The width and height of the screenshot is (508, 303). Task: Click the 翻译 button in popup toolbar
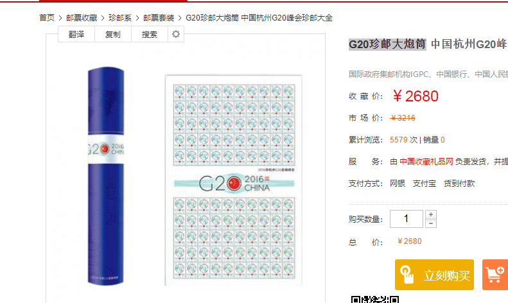[76, 34]
